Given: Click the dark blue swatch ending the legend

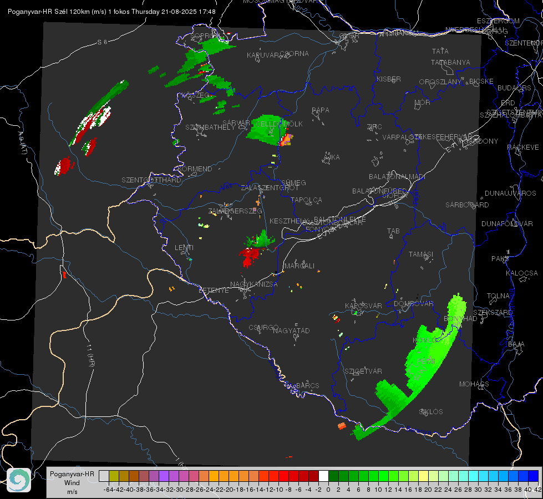Looking at the screenshot, I should pos(534,476).
